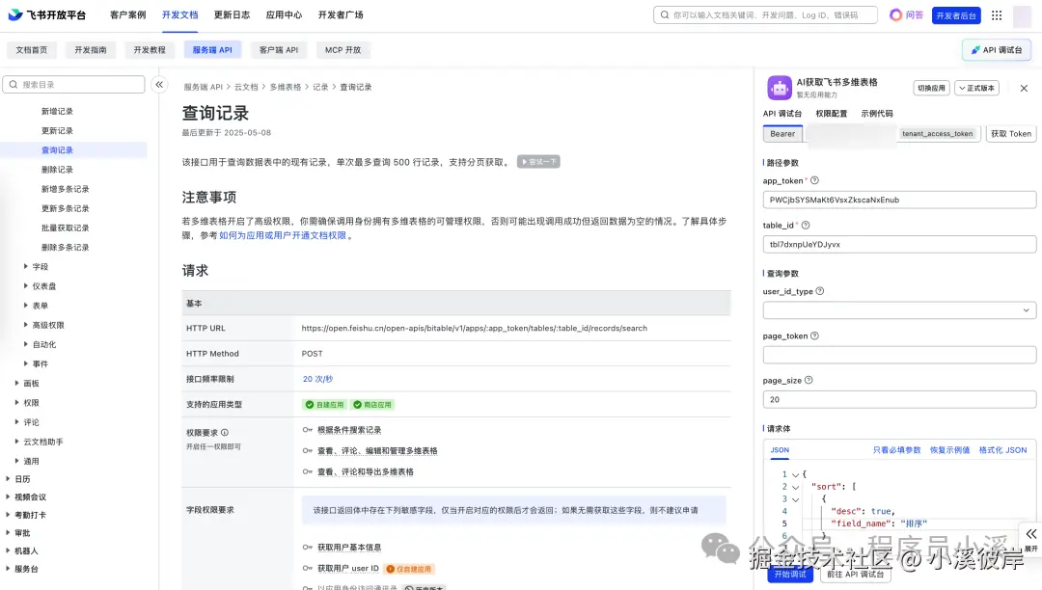This screenshot has height=590, width=1042.
Task: Open the 正式版本 version dropdown
Action: (x=976, y=88)
